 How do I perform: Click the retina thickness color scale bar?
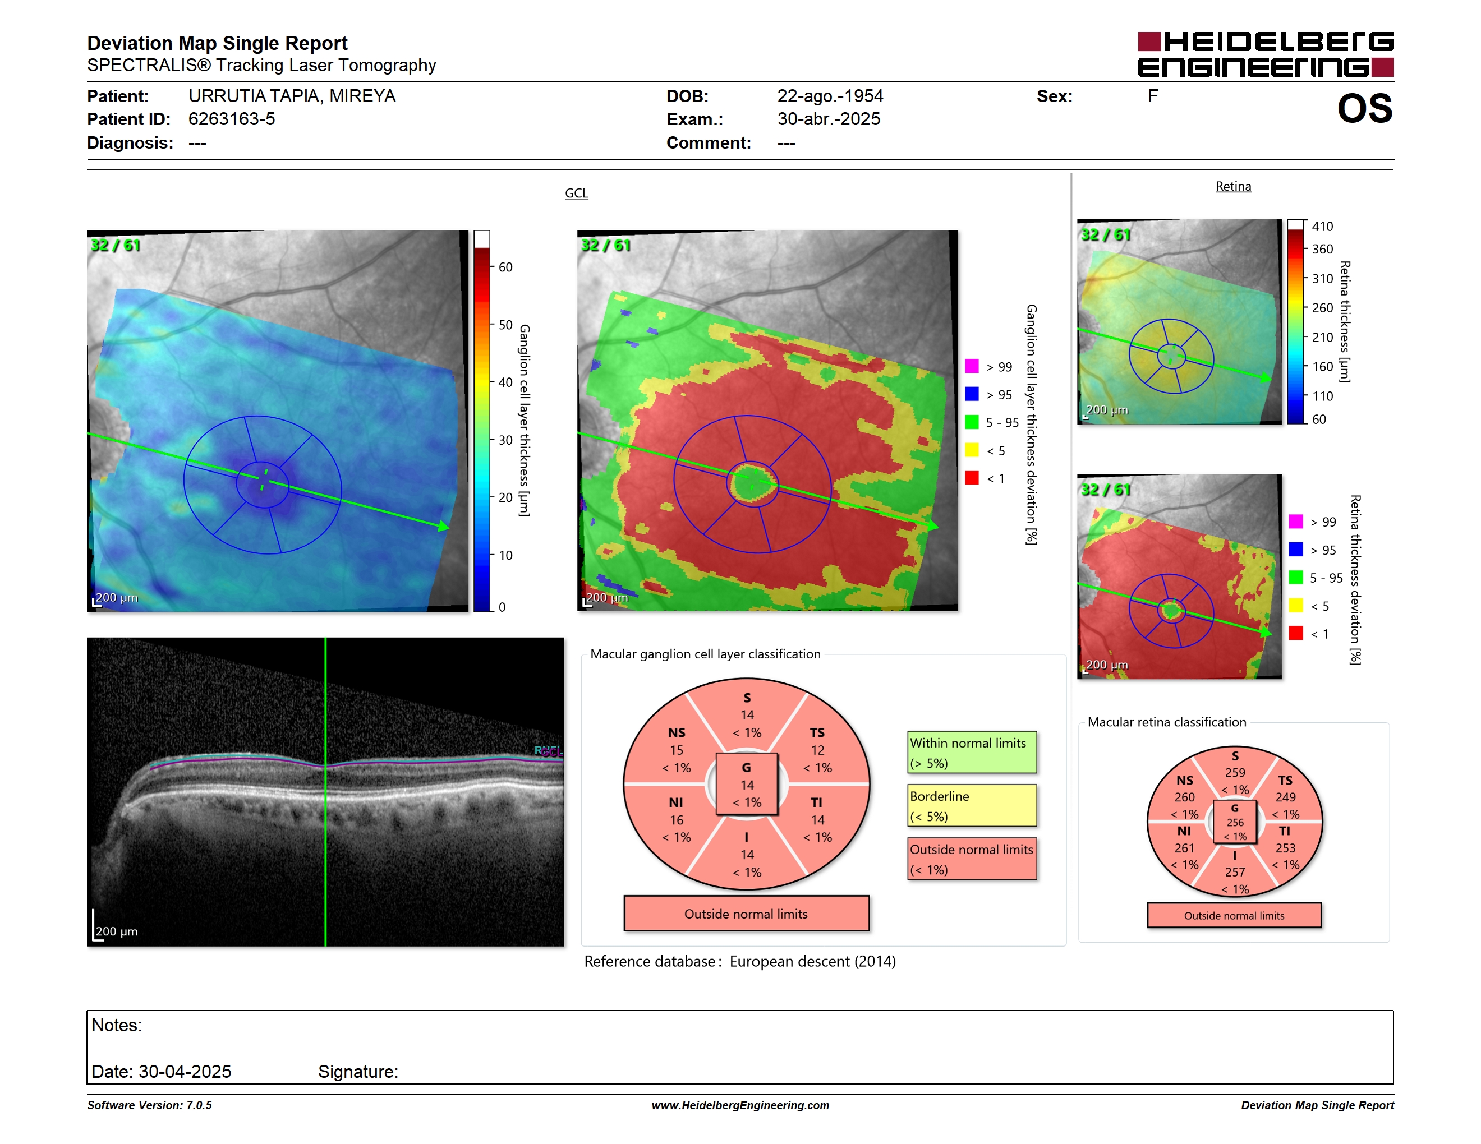(x=1295, y=322)
